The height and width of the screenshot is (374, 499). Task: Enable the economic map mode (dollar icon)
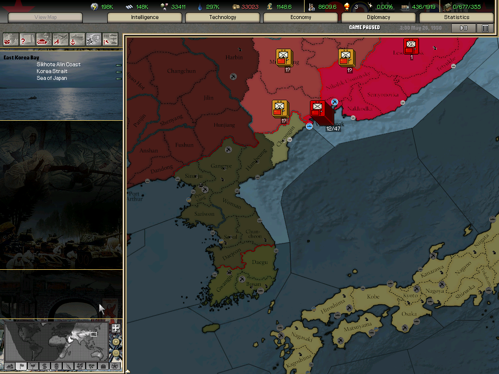(44, 366)
